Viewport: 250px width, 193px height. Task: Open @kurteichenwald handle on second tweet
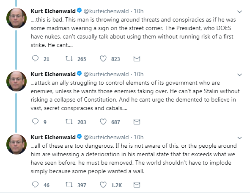click(106, 74)
